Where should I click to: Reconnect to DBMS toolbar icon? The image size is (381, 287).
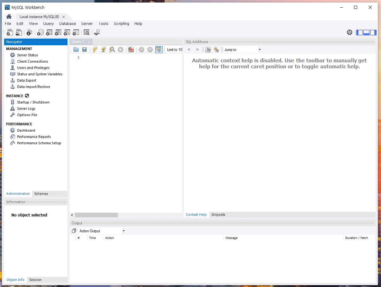(97, 32)
